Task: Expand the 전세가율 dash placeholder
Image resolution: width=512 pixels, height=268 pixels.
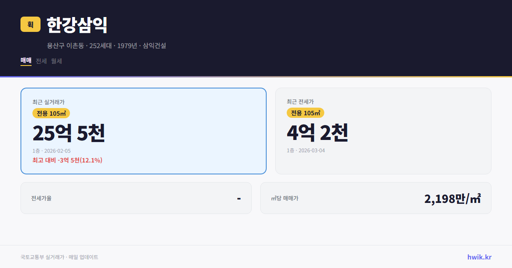Action: [239, 197]
